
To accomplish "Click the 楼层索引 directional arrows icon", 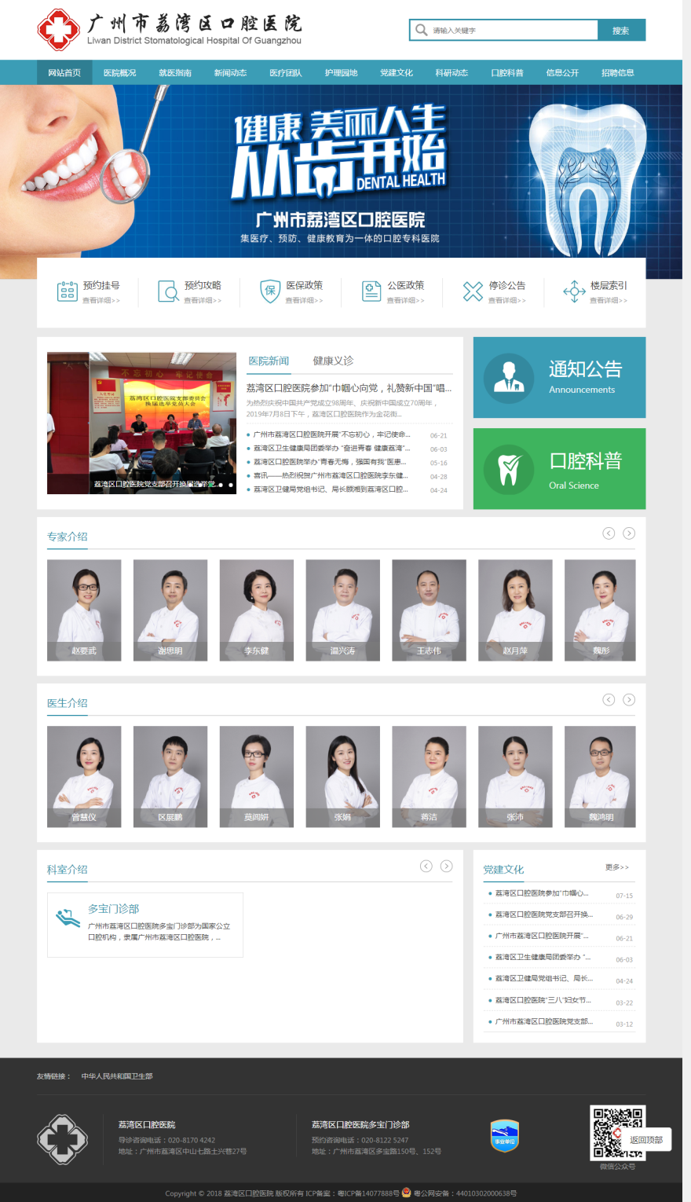I will pyautogui.click(x=574, y=291).
